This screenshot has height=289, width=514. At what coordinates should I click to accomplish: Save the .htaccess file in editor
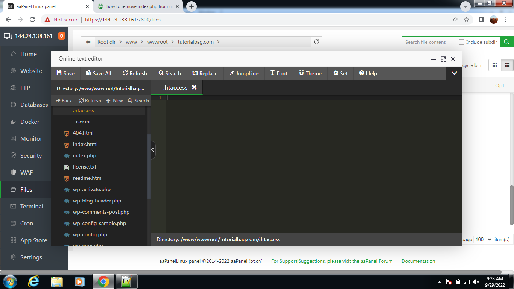pyautogui.click(x=65, y=73)
